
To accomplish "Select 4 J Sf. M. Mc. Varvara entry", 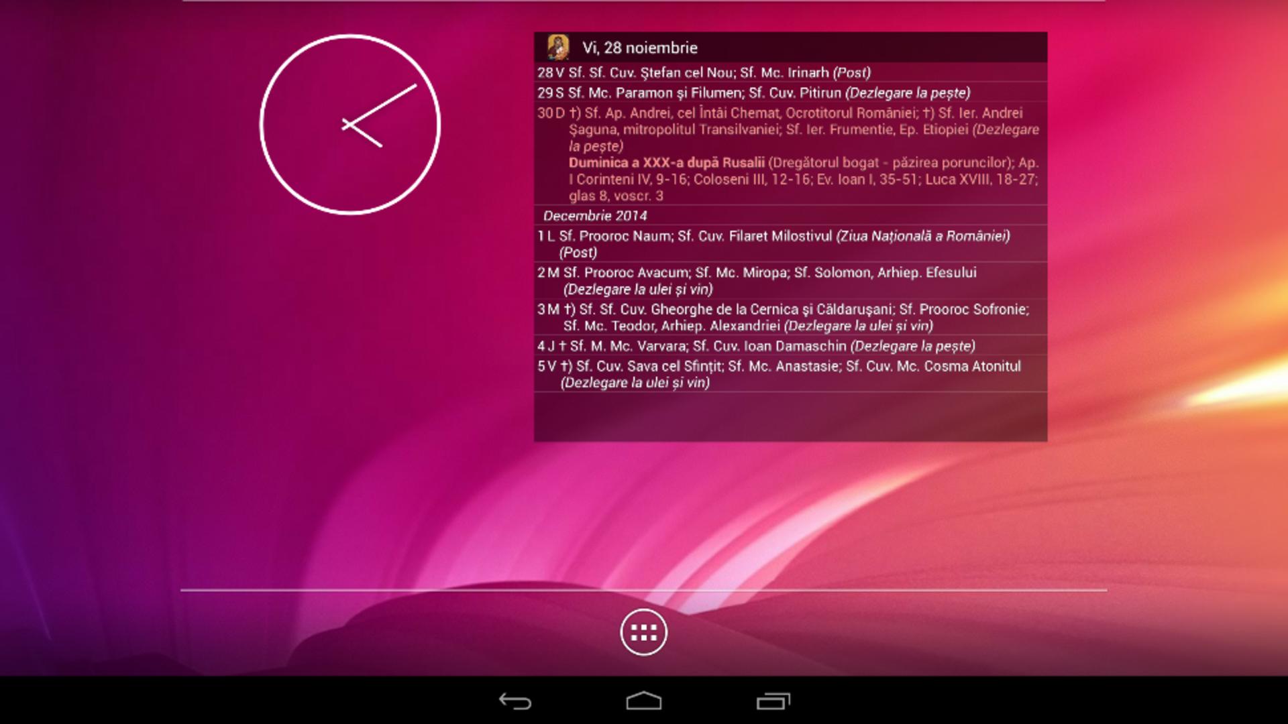I will point(755,346).
